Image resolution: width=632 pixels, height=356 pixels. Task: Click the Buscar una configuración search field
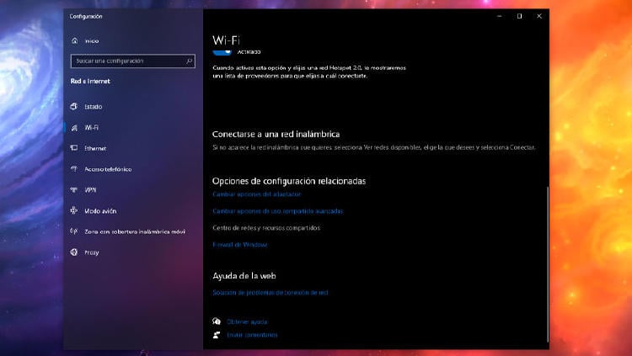(x=126, y=61)
